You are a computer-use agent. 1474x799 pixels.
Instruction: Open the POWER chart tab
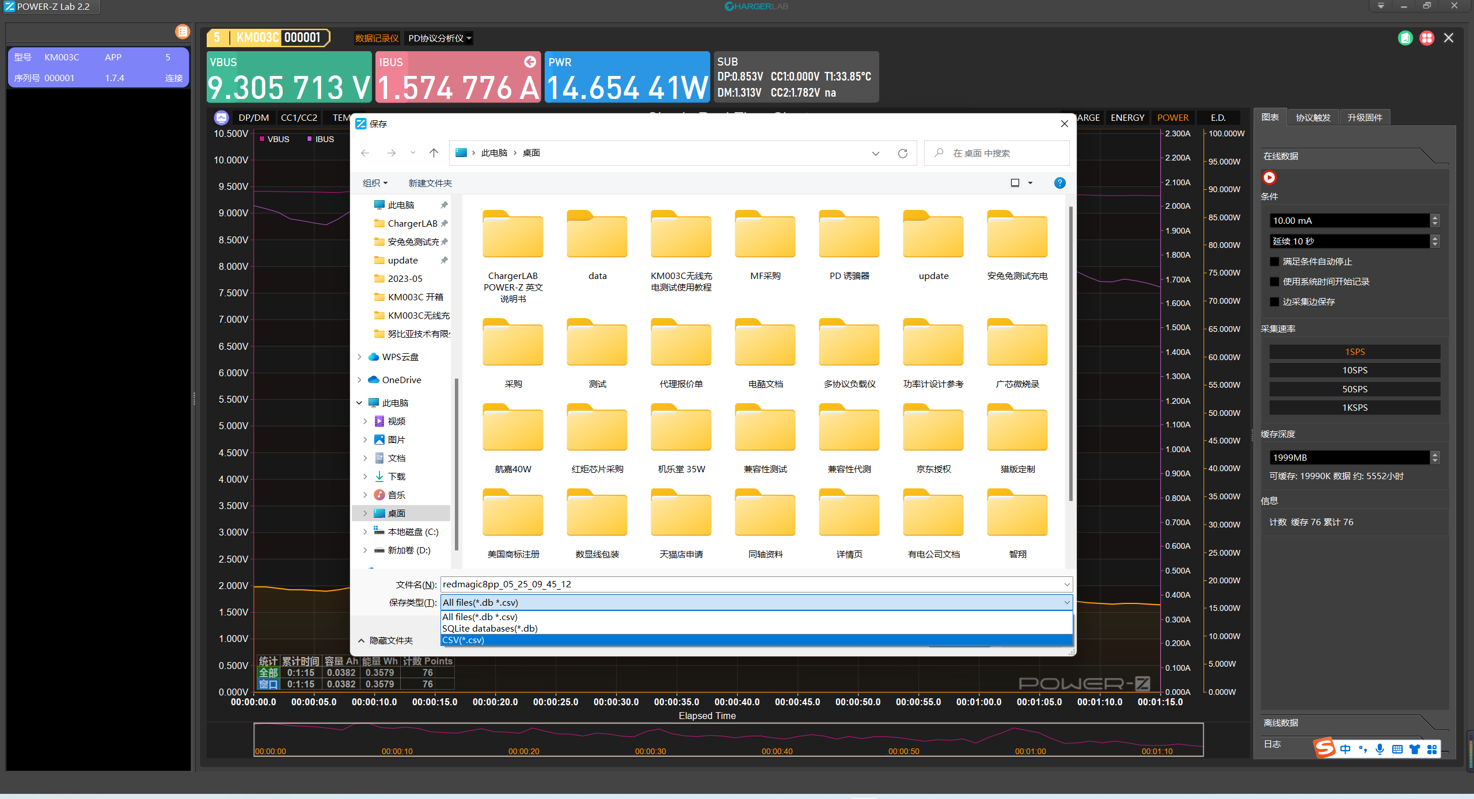[x=1172, y=118]
